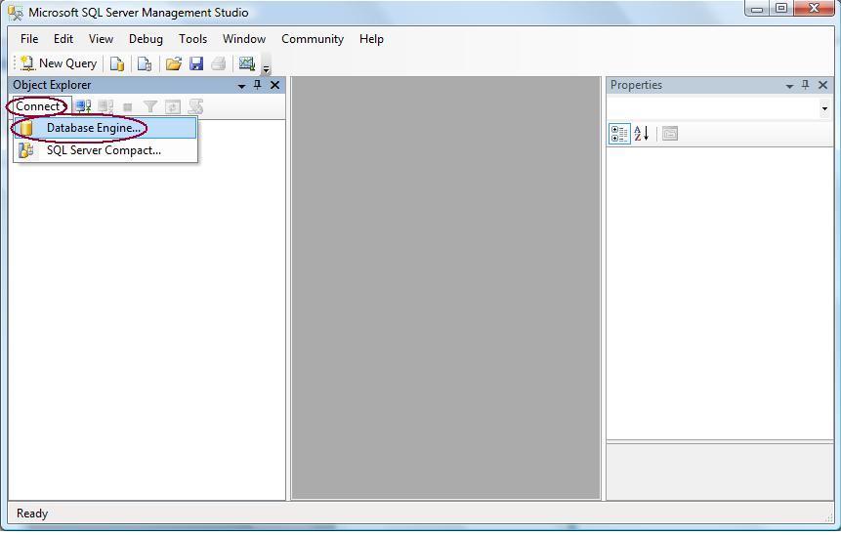This screenshot has height=535, width=841.
Task: Close the Object Explorer panel
Action: (x=274, y=85)
